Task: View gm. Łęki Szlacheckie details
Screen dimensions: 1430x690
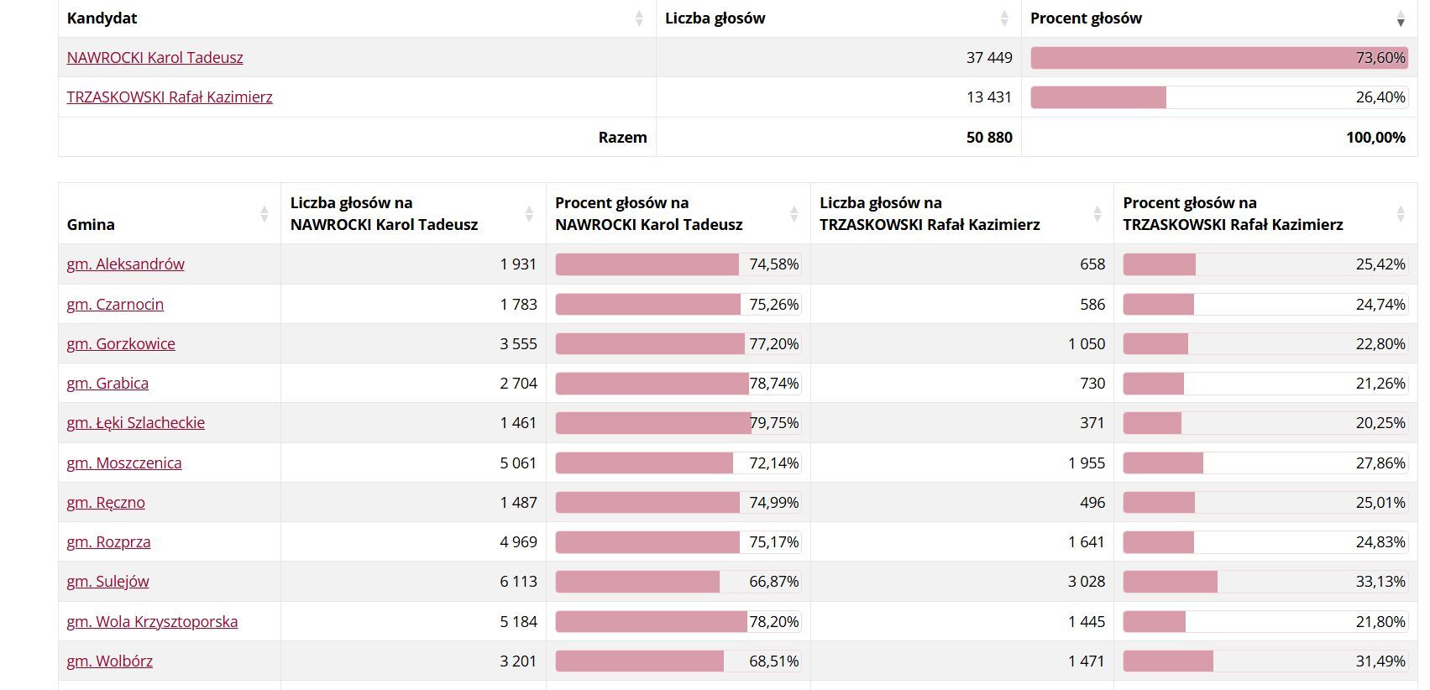Action: click(x=135, y=423)
